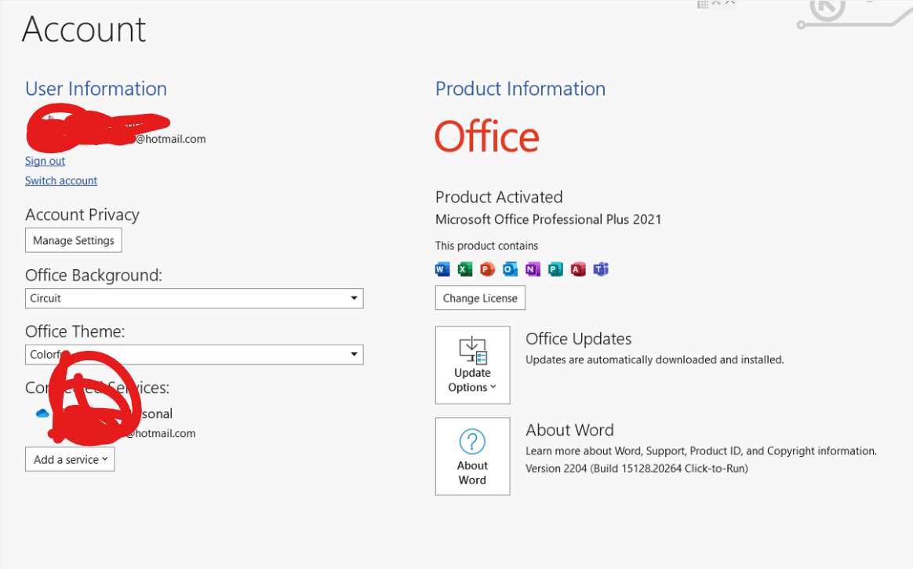913x569 pixels.
Task: Click the Product Information heading
Action: point(521,89)
